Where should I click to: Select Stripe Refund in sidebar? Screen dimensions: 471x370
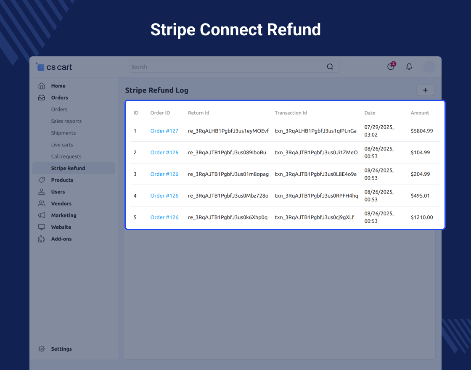pos(68,168)
